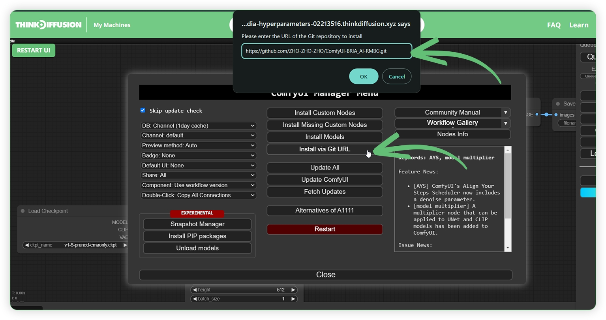The width and height of the screenshot is (606, 320).
Task: Increase the batch_size value arrow
Action: [293, 299]
